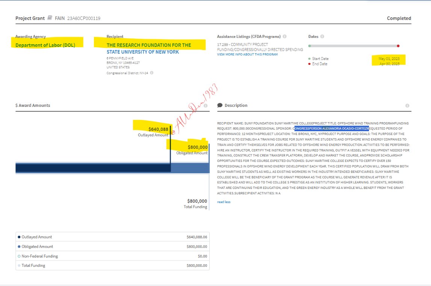The width and height of the screenshot is (431, 286).
Task: Click the info icon beside Dates heading
Action: [x=322, y=37]
